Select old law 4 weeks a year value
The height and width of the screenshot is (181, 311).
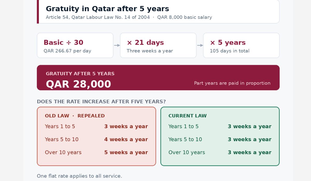click(x=126, y=139)
